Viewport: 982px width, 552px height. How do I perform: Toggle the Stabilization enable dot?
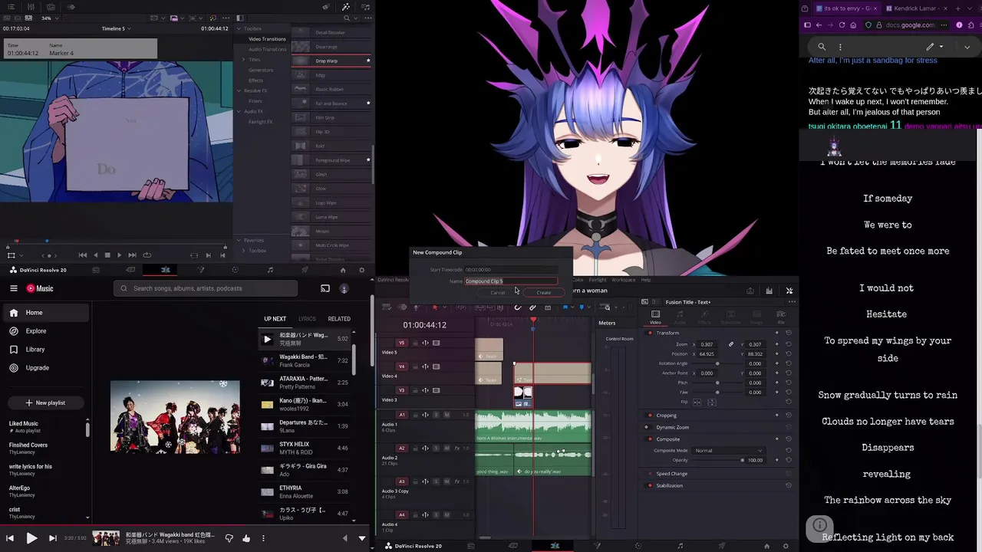(x=651, y=485)
